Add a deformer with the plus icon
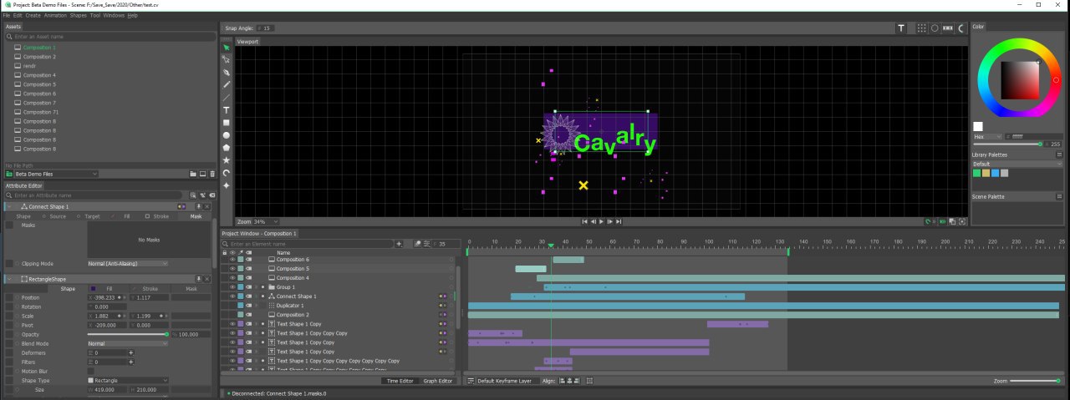 point(130,353)
